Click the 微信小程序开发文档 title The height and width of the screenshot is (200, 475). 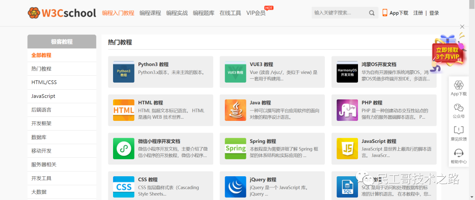[x=159, y=141]
